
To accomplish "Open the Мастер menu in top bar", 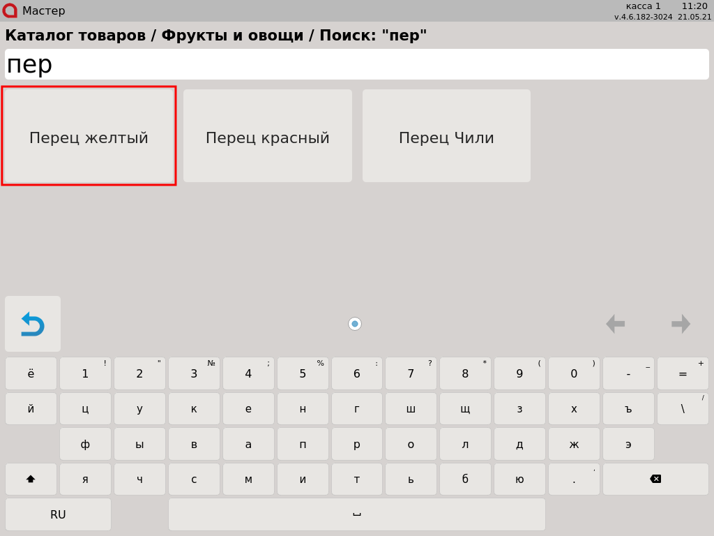I will click(x=43, y=11).
